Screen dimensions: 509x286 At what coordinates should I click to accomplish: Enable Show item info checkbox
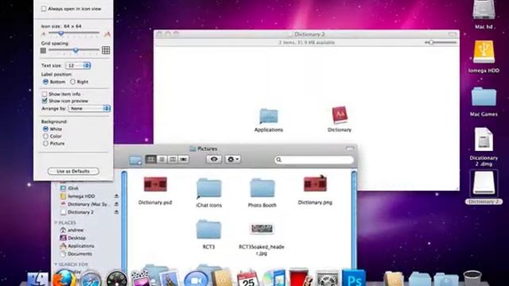pos(45,94)
